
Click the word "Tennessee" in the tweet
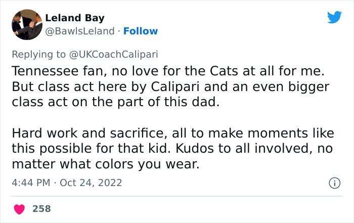(x=41, y=70)
